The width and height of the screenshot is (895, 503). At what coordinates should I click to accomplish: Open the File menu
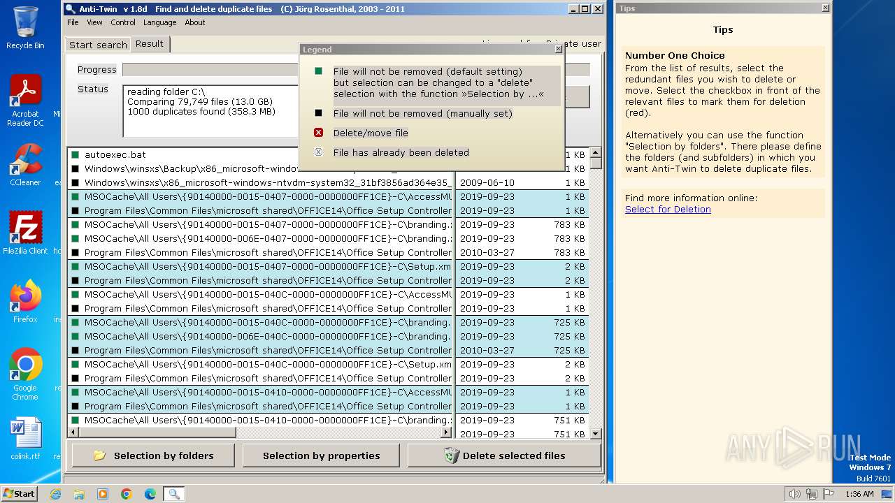73,22
